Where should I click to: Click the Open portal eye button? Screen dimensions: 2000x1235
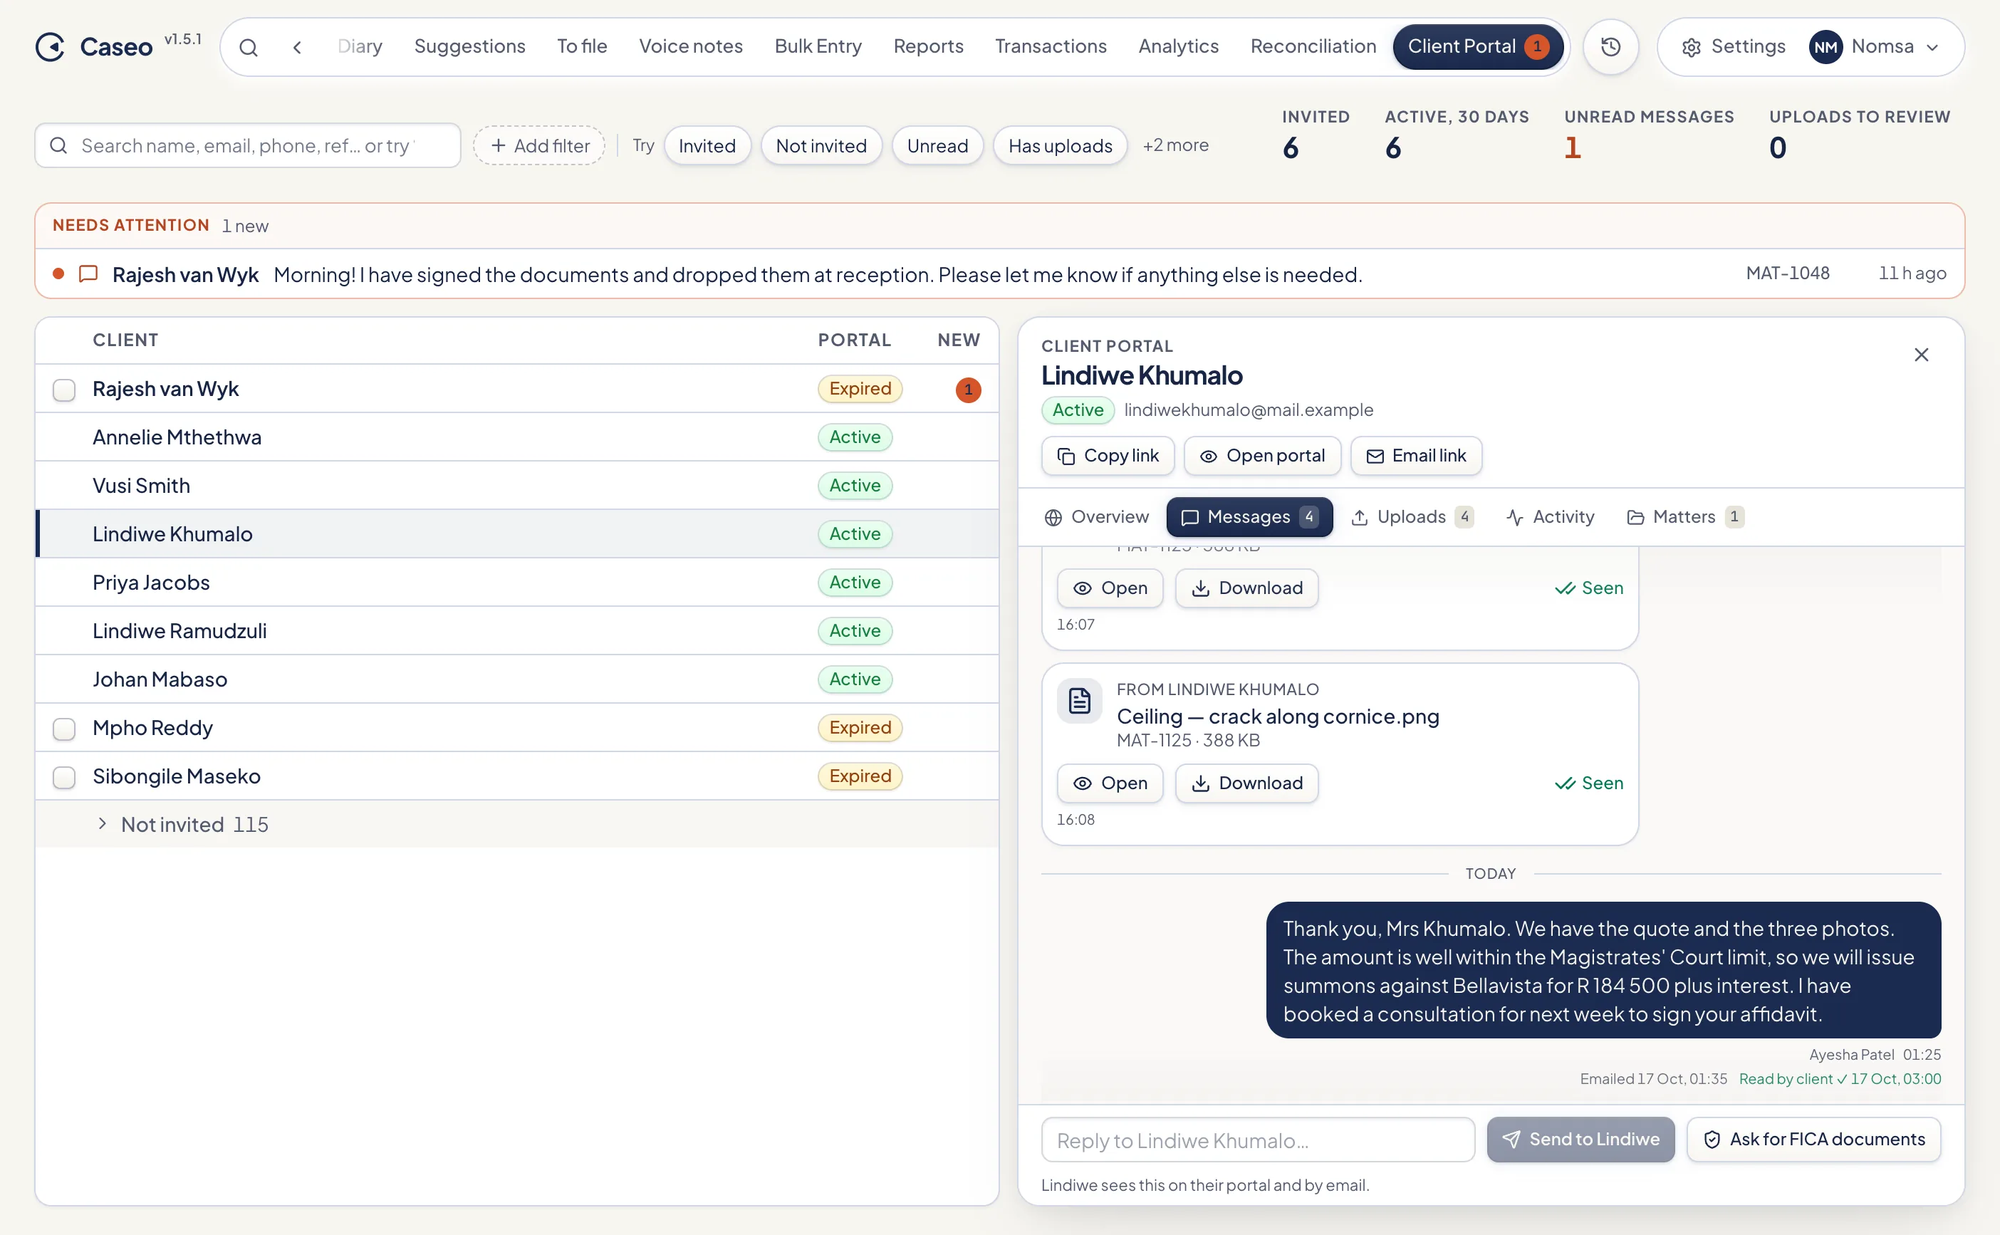pos(1261,456)
